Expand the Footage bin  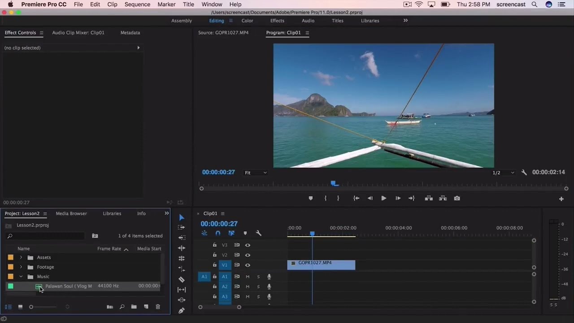21,267
